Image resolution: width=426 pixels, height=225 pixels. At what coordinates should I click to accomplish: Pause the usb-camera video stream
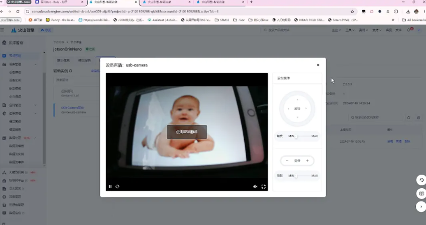[x=110, y=186]
